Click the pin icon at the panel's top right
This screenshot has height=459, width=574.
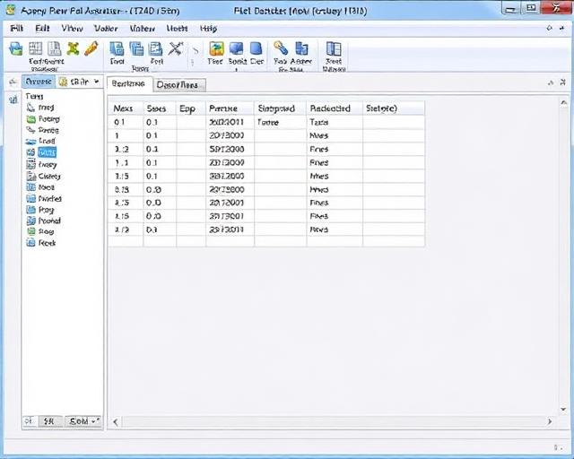551,82
